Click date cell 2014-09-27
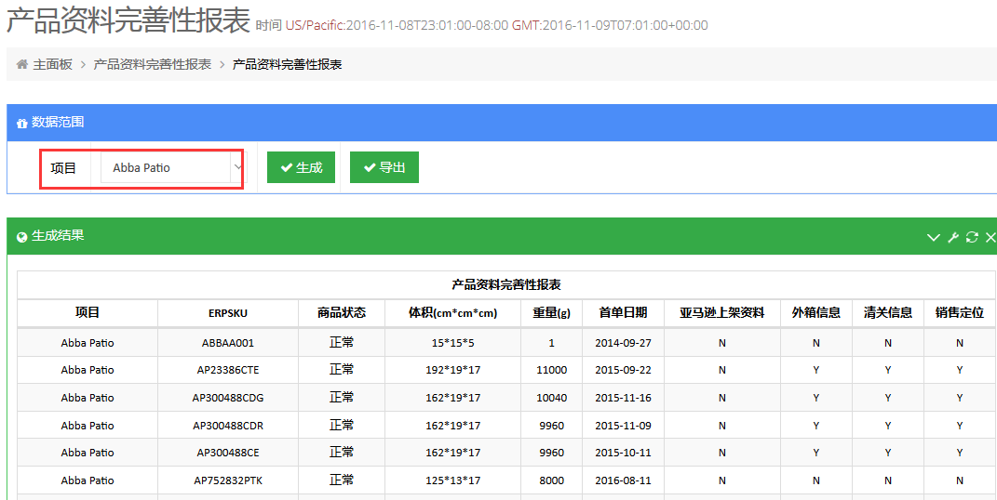 [x=623, y=343]
